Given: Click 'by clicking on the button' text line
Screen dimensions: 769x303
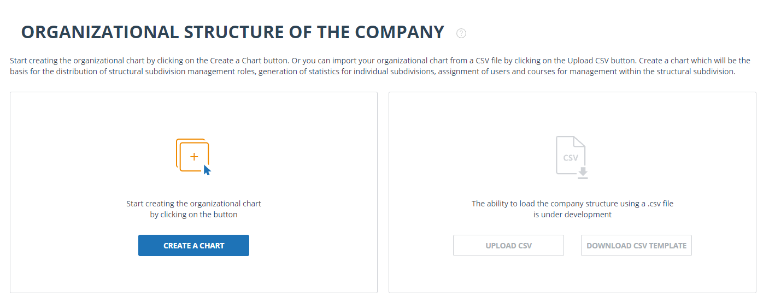Looking at the screenshot, I should pos(193,215).
